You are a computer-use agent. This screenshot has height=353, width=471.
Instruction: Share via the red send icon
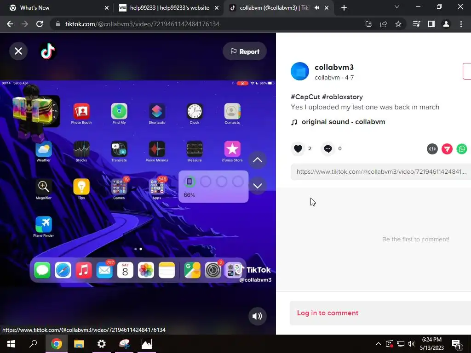point(447,149)
